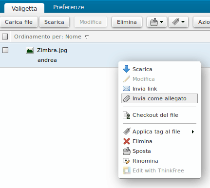Tick the select-all checkbox in header row
This screenshot has height=188, width=210.
point(5,37)
